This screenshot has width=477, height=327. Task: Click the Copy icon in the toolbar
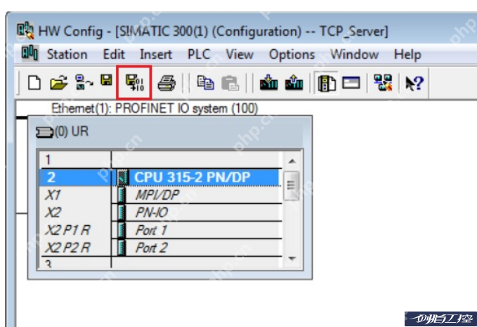coord(205,83)
